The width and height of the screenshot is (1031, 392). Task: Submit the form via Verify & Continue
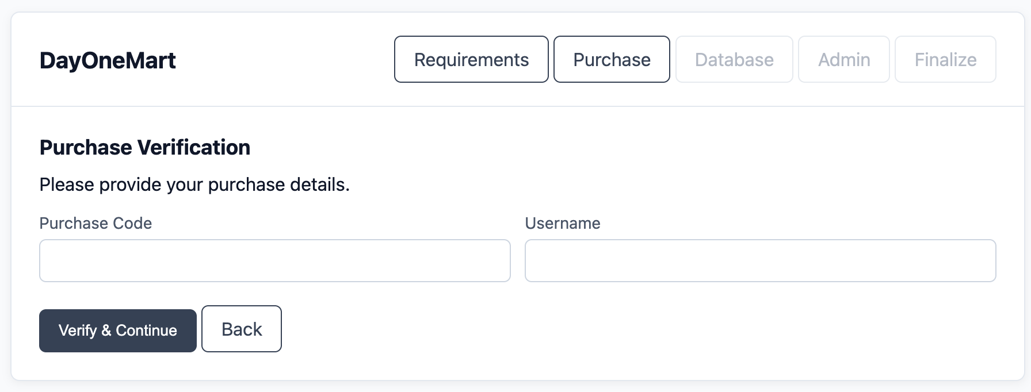click(117, 330)
